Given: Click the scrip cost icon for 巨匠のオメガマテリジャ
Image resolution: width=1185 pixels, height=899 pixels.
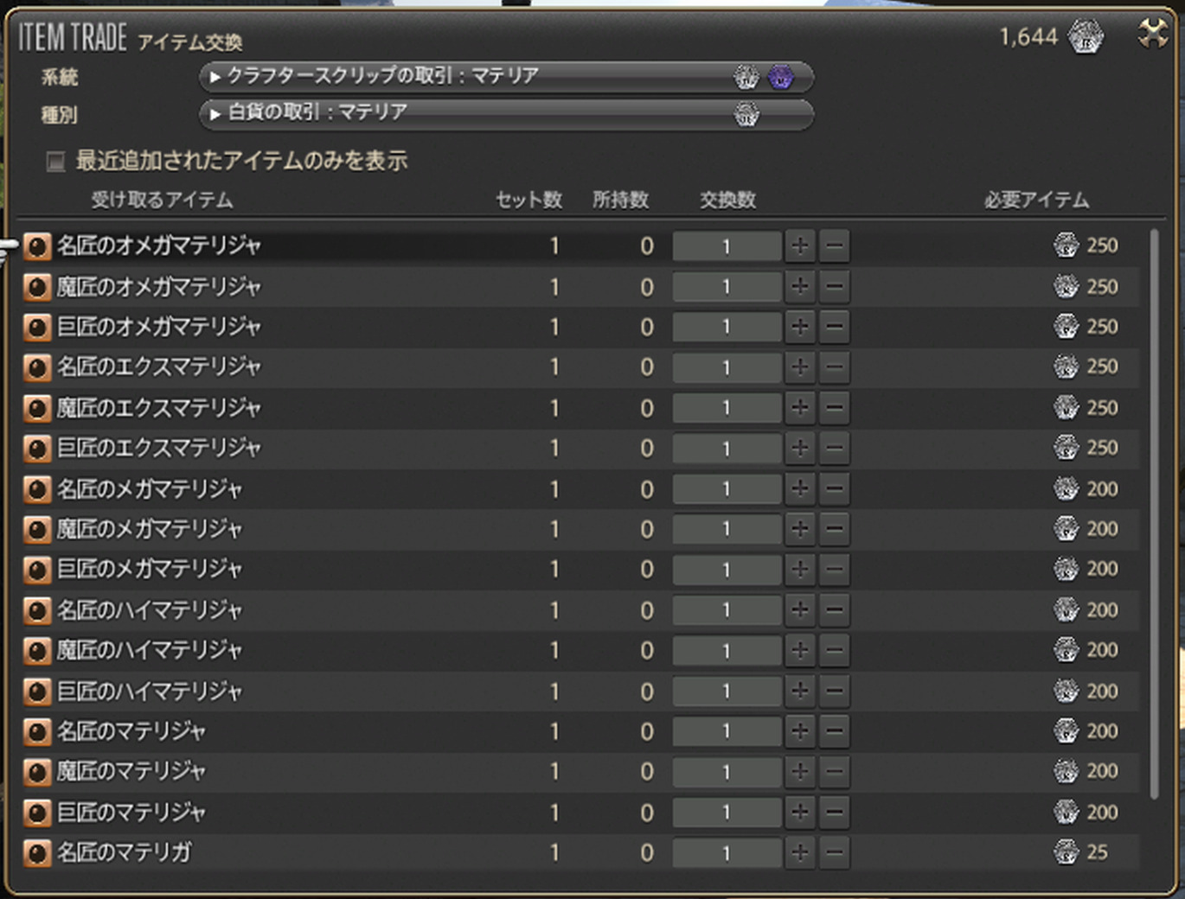Looking at the screenshot, I should point(1066,327).
